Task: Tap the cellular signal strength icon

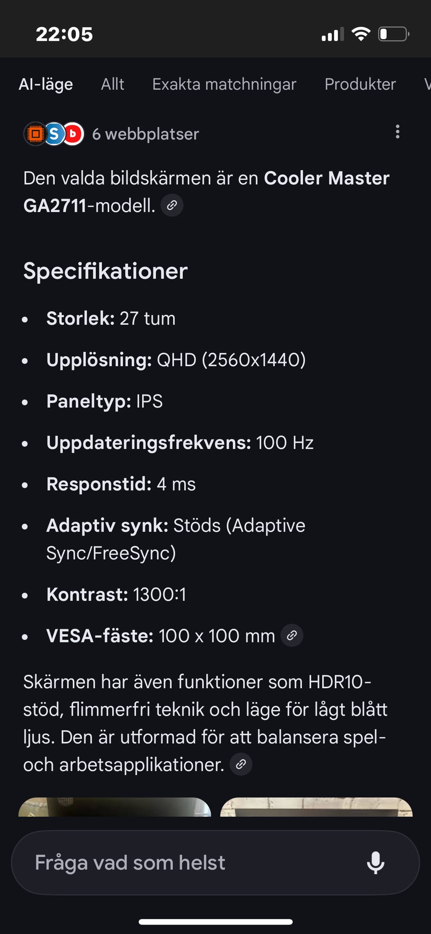Action: (x=332, y=34)
